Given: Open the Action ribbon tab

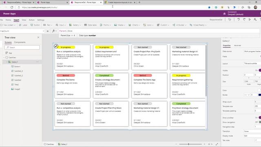Looking at the screenshot, I should pos(32,20).
